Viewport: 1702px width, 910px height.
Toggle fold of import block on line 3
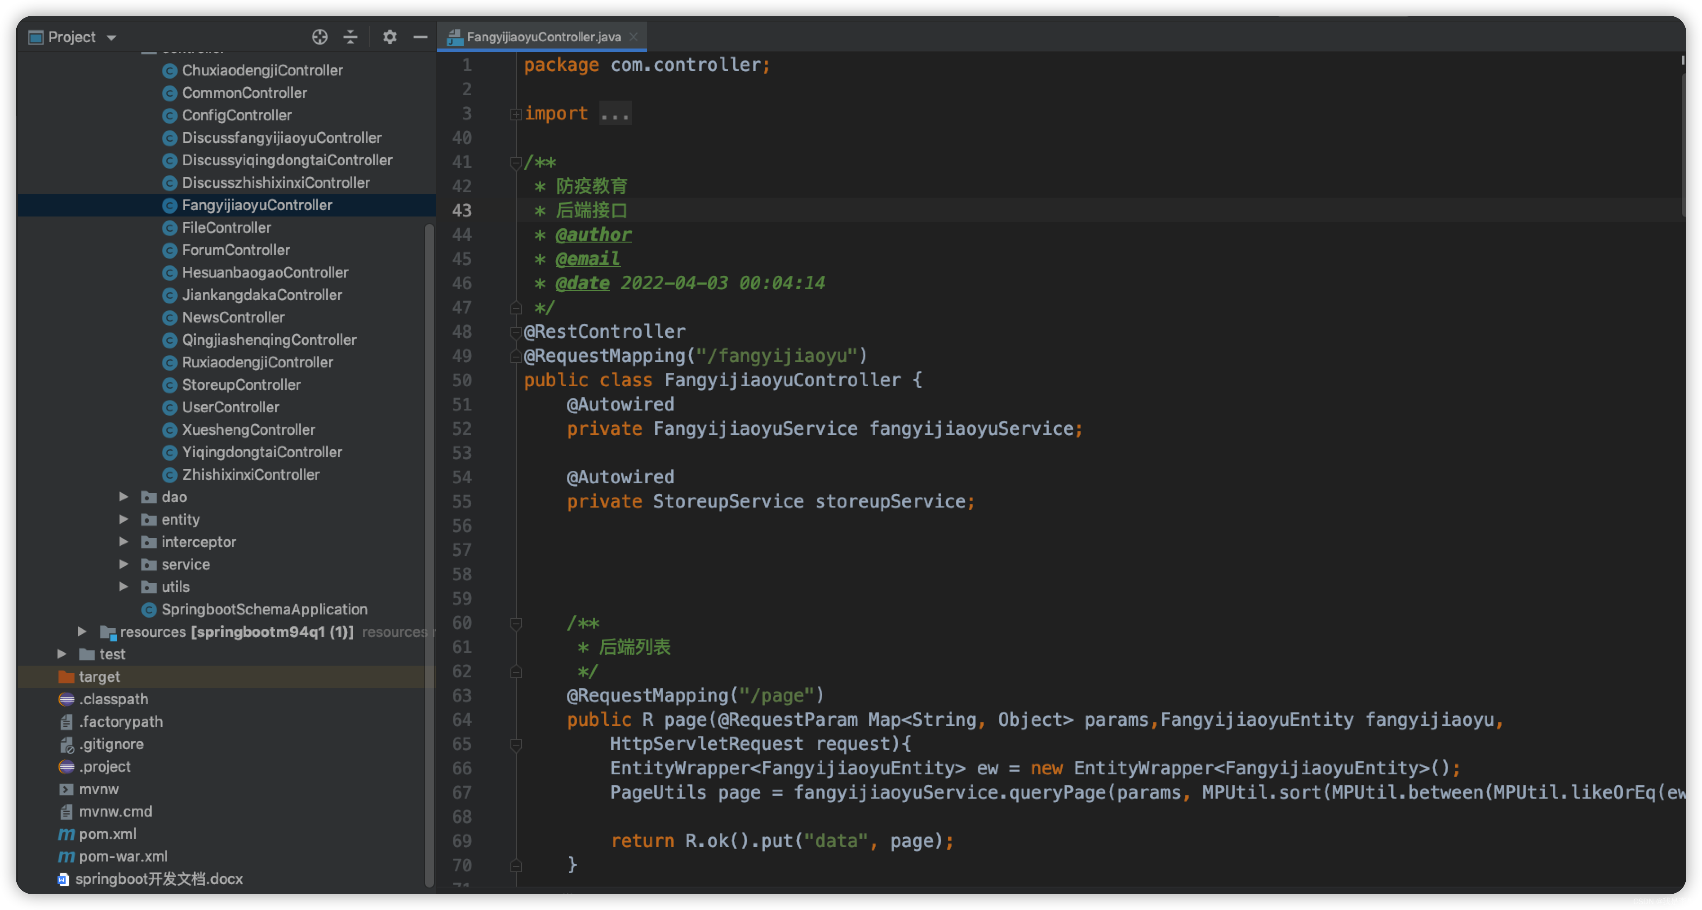coord(515,114)
